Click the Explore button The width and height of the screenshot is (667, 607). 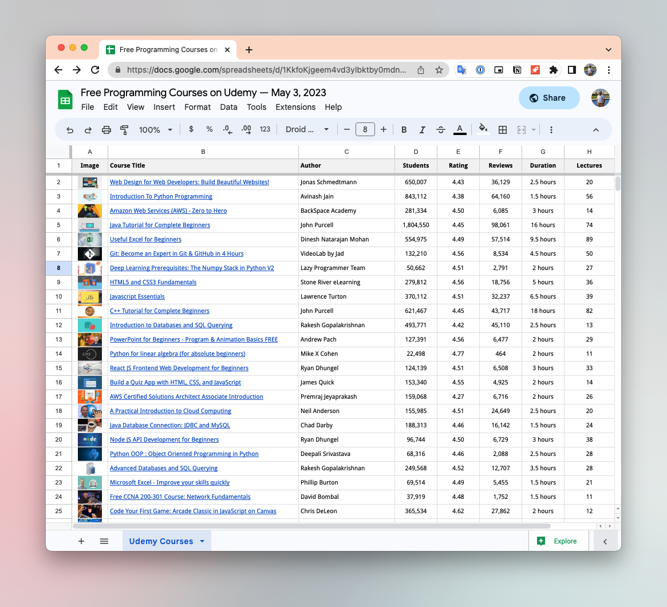pyautogui.click(x=558, y=541)
